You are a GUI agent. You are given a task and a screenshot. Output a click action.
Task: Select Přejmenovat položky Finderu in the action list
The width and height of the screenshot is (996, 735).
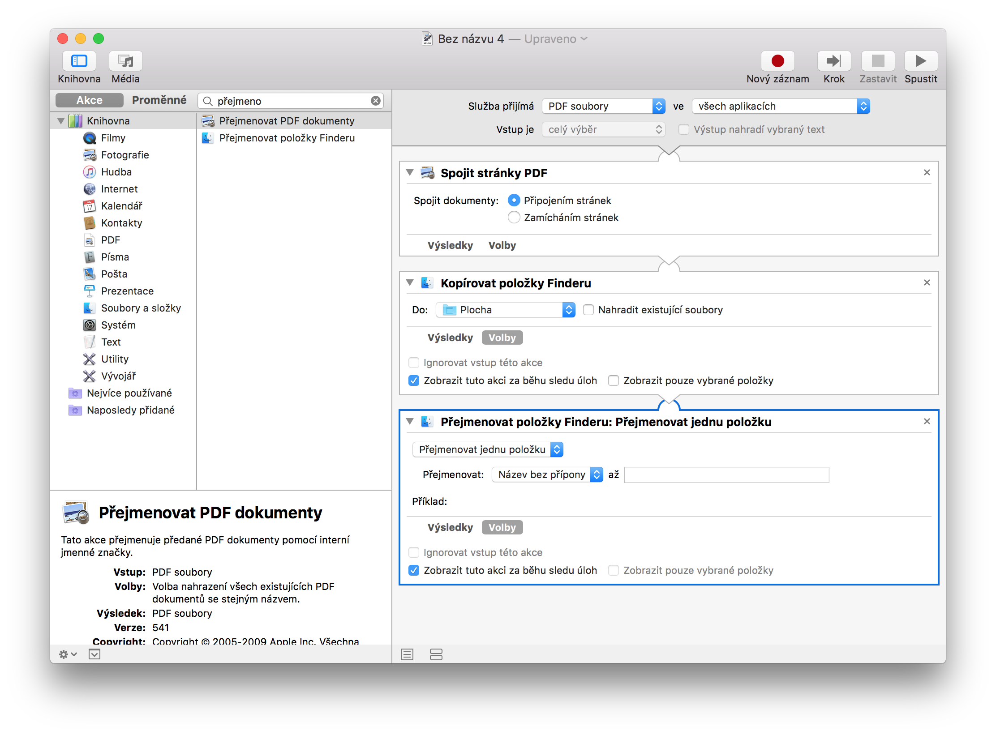click(x=287, y=138)
